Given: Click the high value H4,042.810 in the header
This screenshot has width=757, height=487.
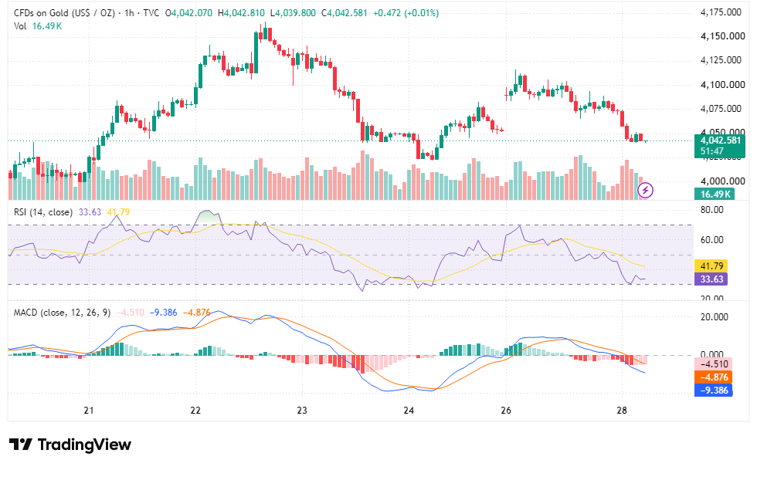Looking at the screenshot, I should (x=241, y=13).
